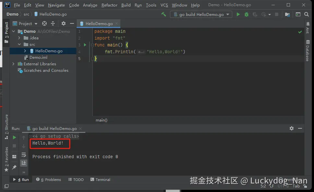Close the HelloDemo.go editor tab
This screenshot has height=192, width=314.
[116, 23]
